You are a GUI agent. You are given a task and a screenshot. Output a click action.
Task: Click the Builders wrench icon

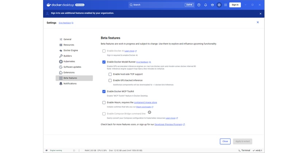61,56
